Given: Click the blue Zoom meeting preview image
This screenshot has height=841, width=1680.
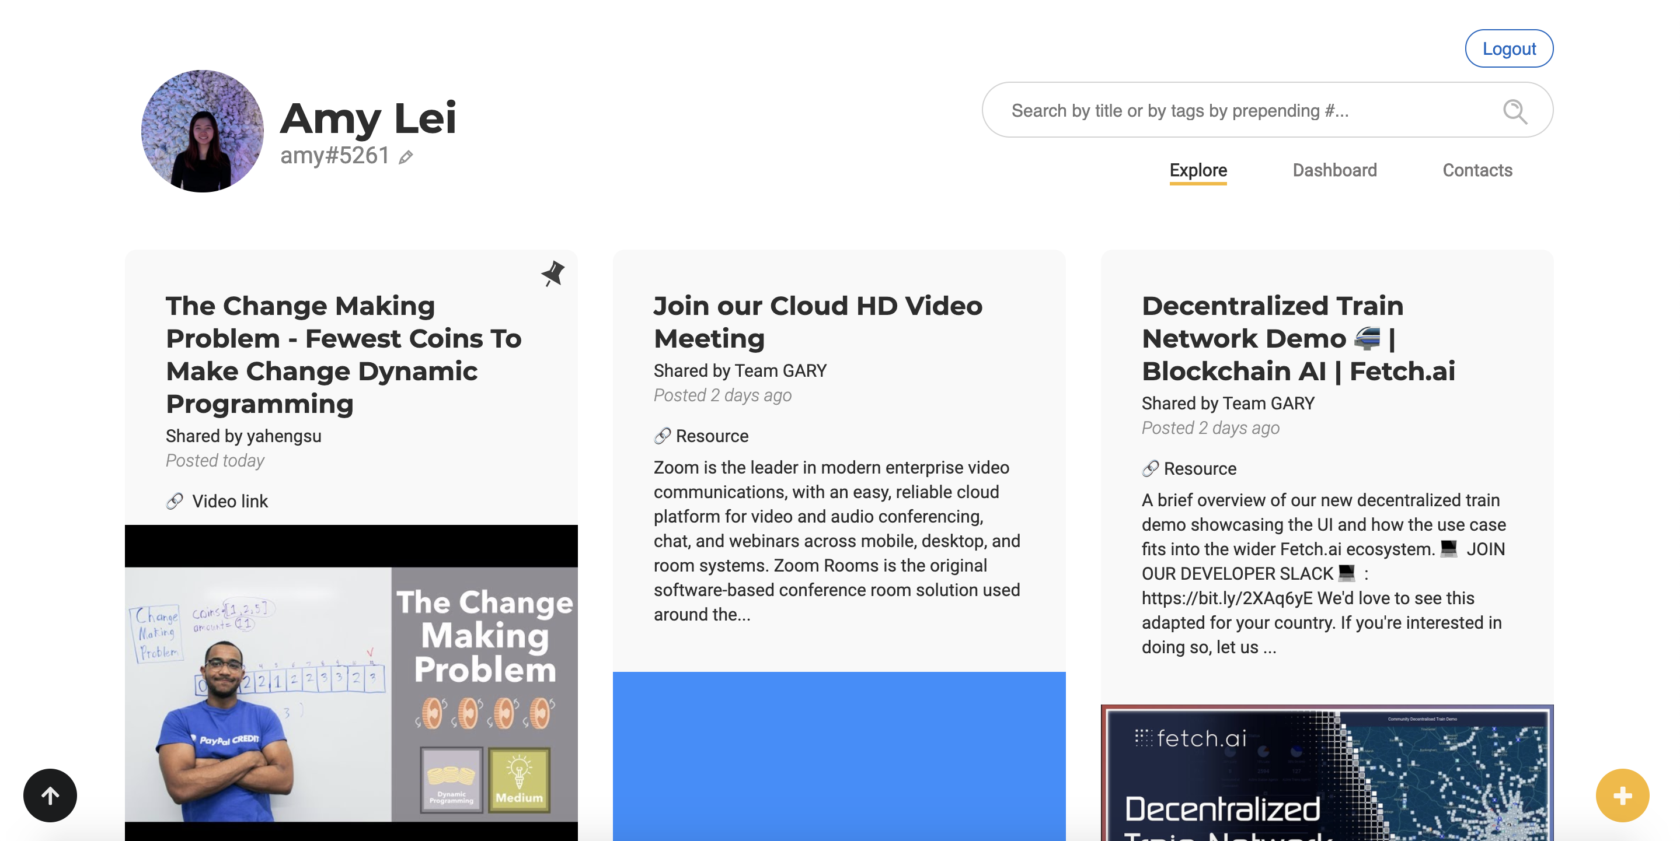Looking at the screenshot, I should 839,756.
